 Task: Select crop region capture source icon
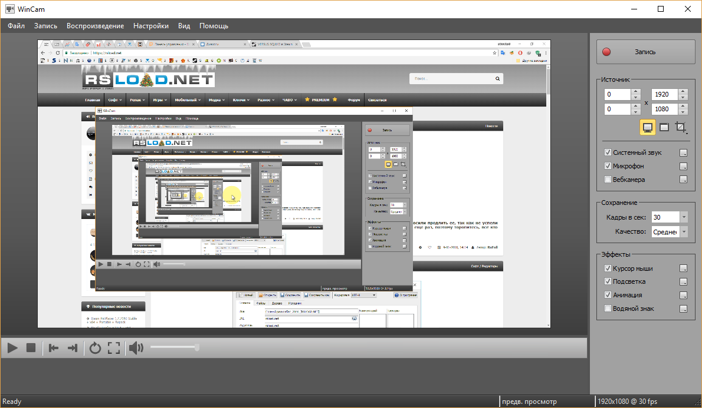tap(681, 127)
